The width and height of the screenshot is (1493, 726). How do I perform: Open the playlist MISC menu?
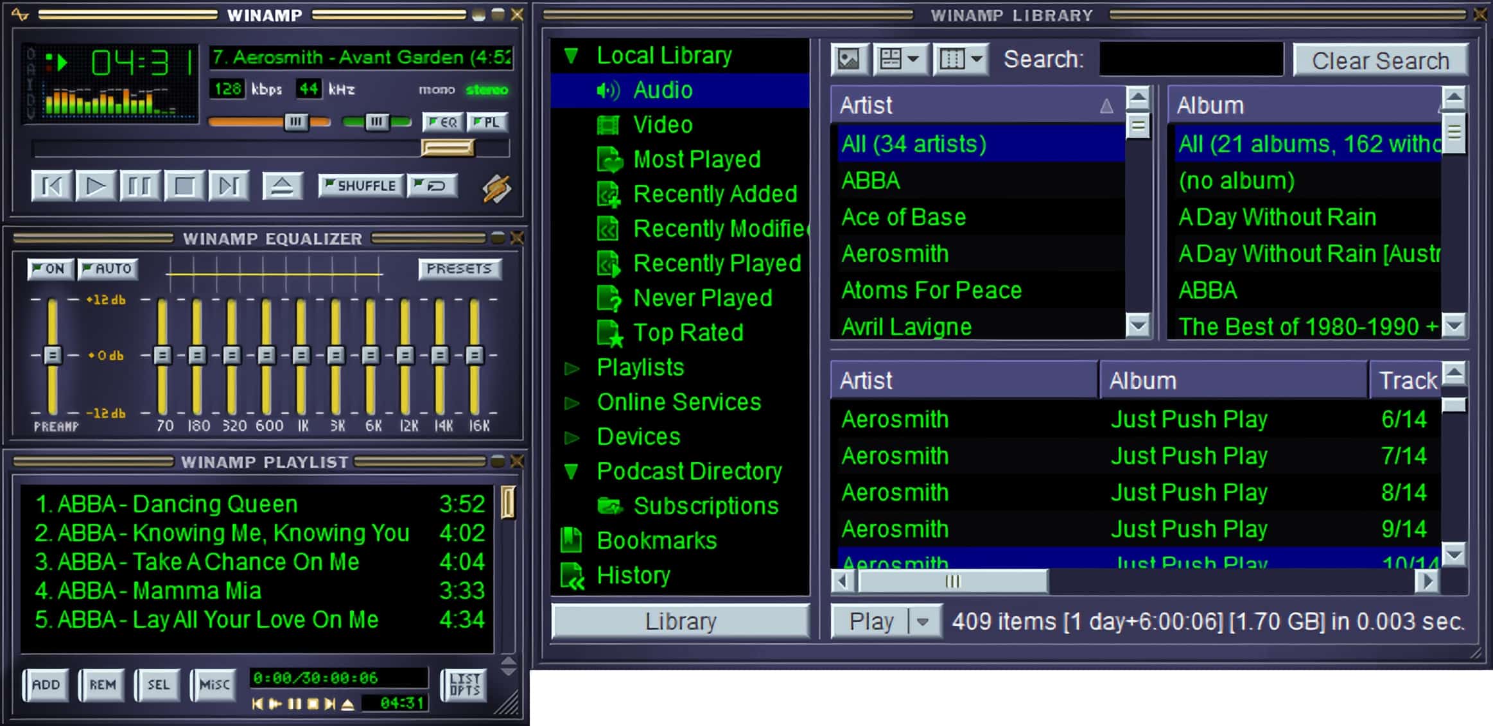(214, 684)
